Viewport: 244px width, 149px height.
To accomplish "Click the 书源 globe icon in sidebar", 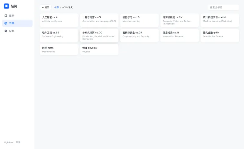I will tap(6, 23).
